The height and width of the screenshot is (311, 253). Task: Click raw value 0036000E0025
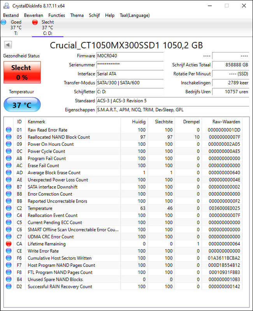[x=225, y=208]
